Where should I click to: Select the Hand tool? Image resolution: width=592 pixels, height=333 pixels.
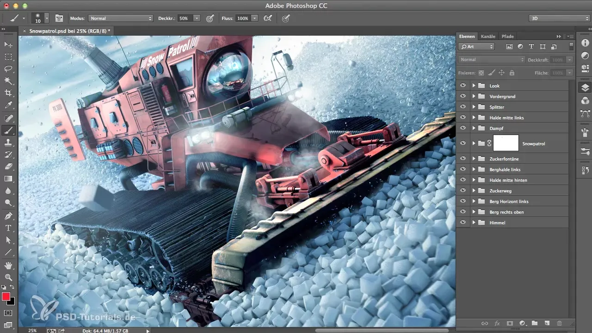coord(8,265)
